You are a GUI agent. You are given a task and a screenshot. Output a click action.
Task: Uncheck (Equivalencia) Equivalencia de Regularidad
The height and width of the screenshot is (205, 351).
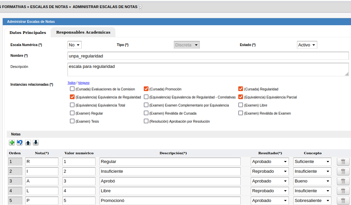[x=72, y=97]
